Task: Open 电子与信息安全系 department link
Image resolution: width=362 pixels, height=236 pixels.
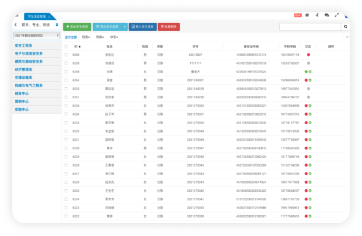Action: (29, 53)
